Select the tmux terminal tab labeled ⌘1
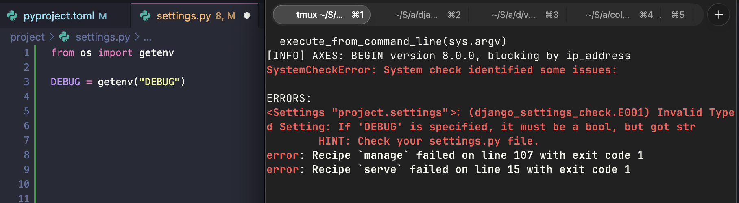Image resolution: width=739 pixels, height=203 pixels. [x=321, y=15]
